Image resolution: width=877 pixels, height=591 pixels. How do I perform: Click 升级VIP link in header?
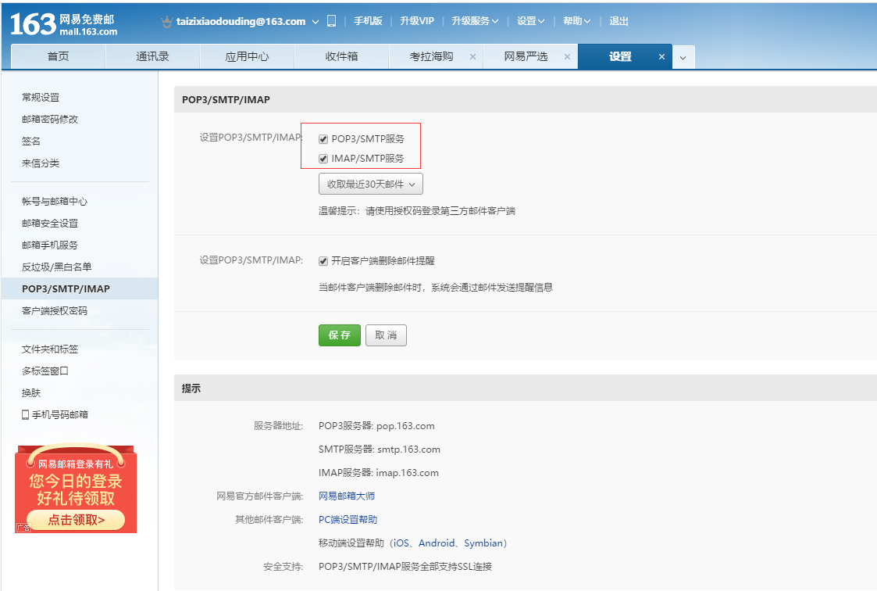(x=417, y=20)
